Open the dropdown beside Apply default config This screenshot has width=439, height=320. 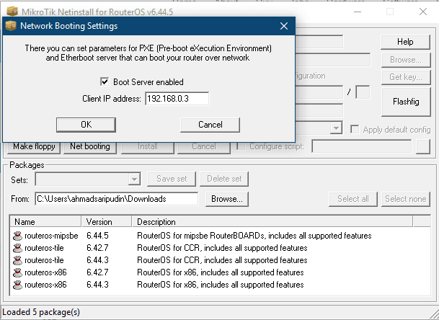click(x=336, y=128)
